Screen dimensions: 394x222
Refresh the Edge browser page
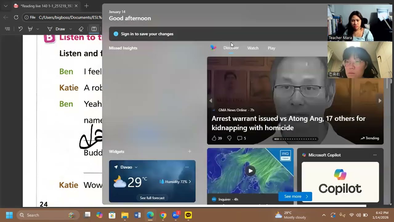16,17
